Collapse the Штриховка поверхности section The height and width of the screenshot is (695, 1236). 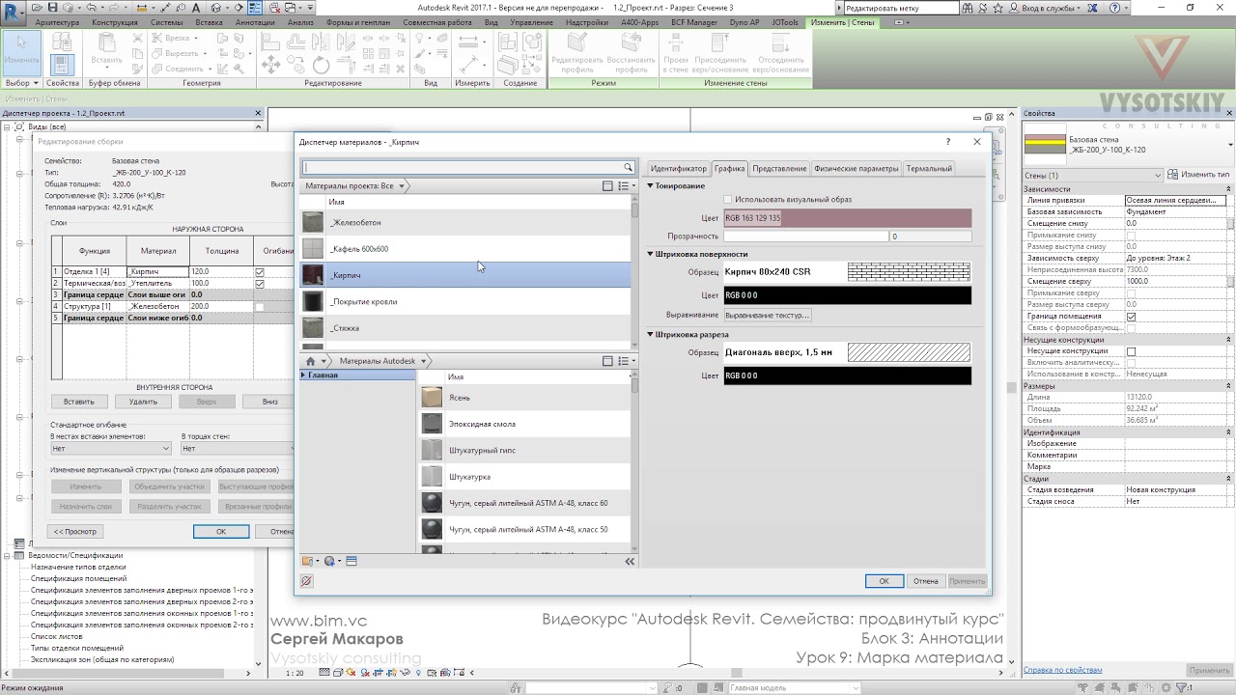pyautogui.click(x=651, y=254)
